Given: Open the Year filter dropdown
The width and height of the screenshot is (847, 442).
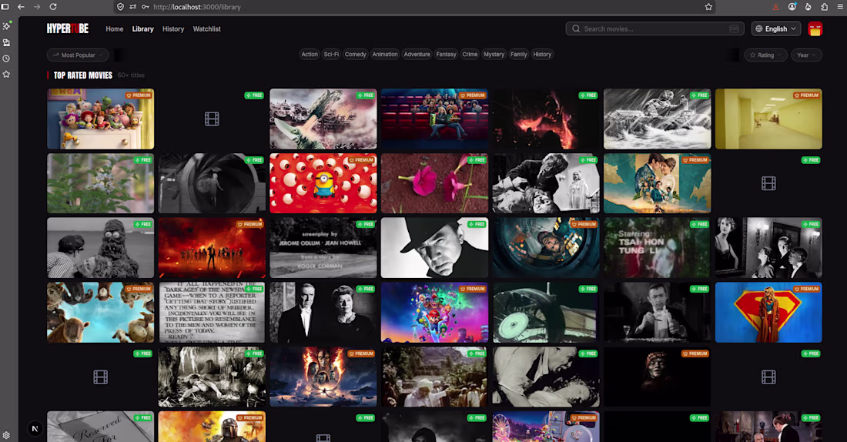Looking at the screenshot, I should 806,55.
